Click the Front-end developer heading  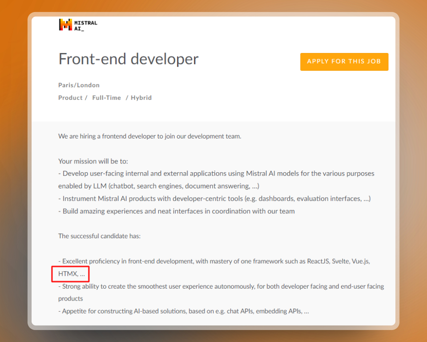(x=129, y=59)
